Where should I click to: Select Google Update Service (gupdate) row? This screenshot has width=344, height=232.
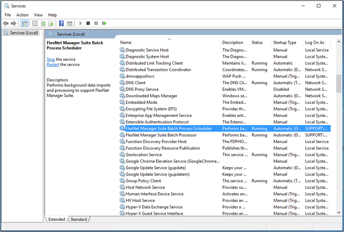tap(225, 168)
